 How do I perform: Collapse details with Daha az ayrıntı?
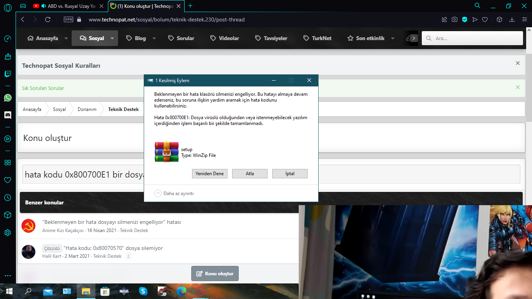[174, 193]
